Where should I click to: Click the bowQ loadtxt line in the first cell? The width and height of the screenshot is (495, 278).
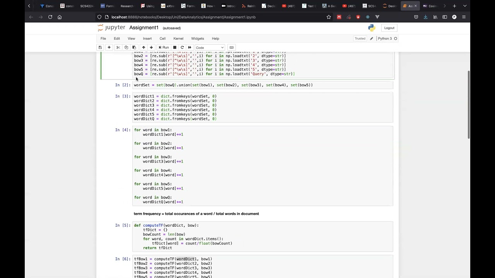click(x=214, y=74)
